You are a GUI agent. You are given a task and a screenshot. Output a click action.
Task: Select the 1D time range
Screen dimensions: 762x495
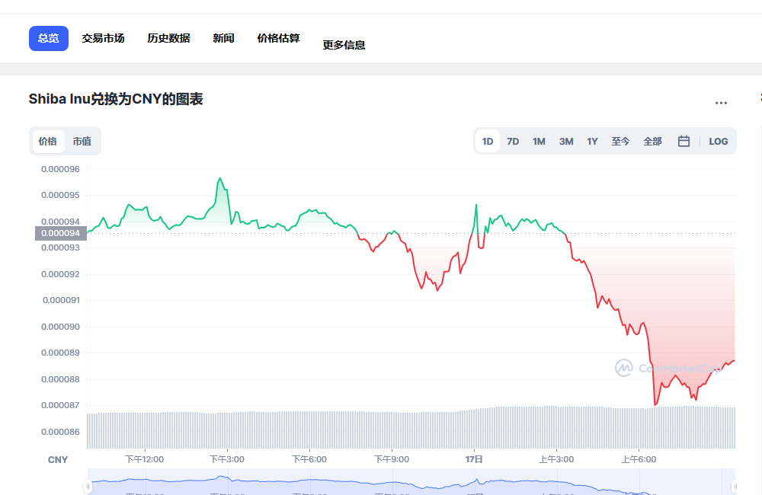tap(488, 142)
